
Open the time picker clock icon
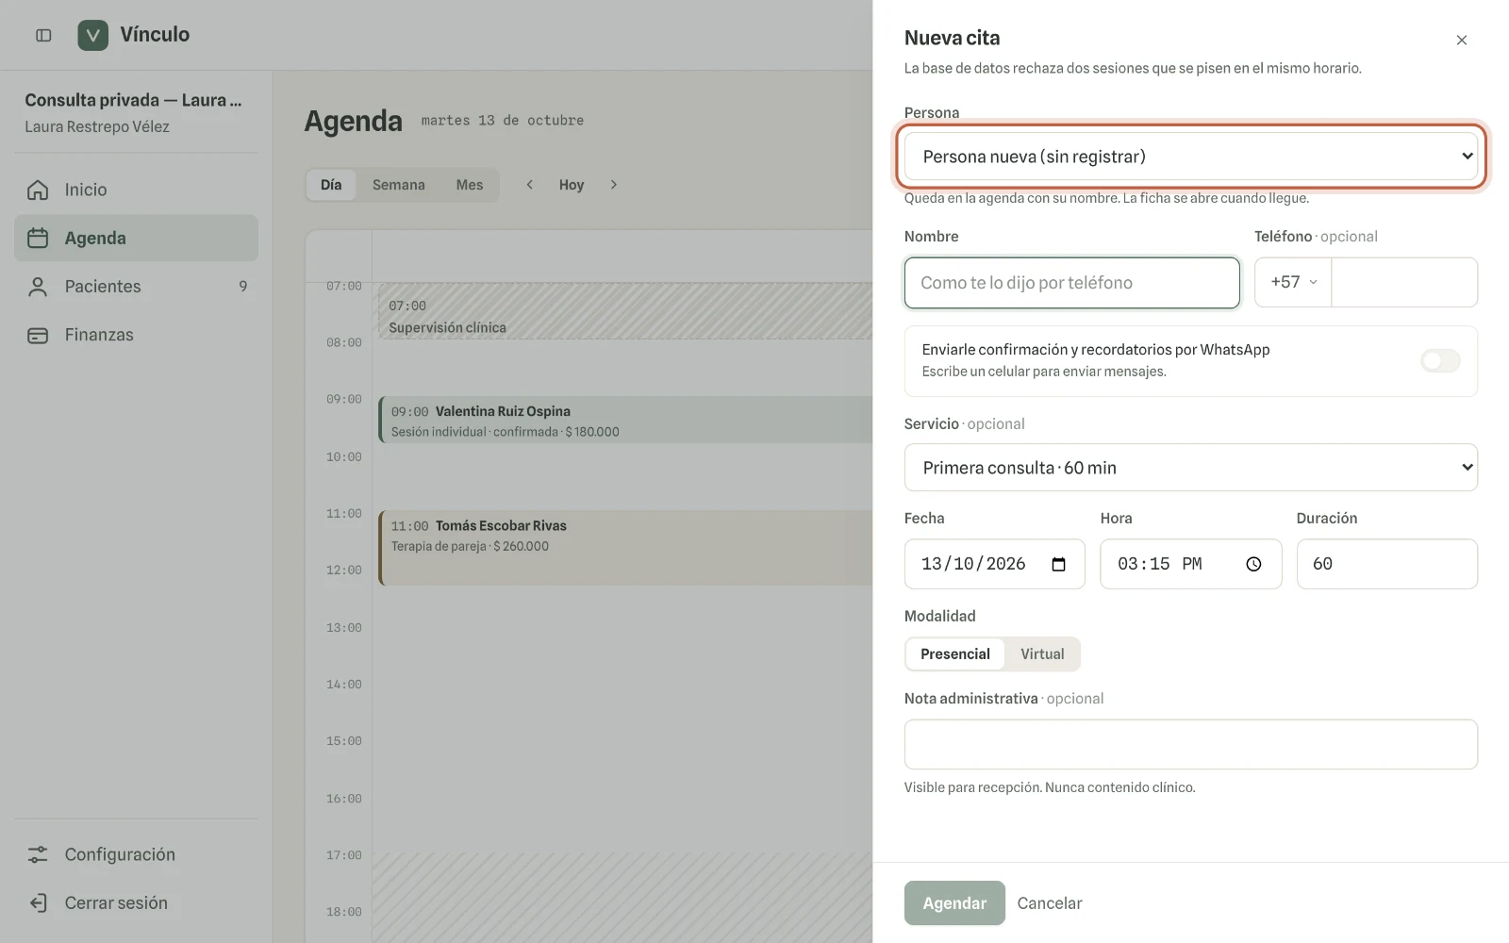pyautogui.click(x=1253, y=564)
